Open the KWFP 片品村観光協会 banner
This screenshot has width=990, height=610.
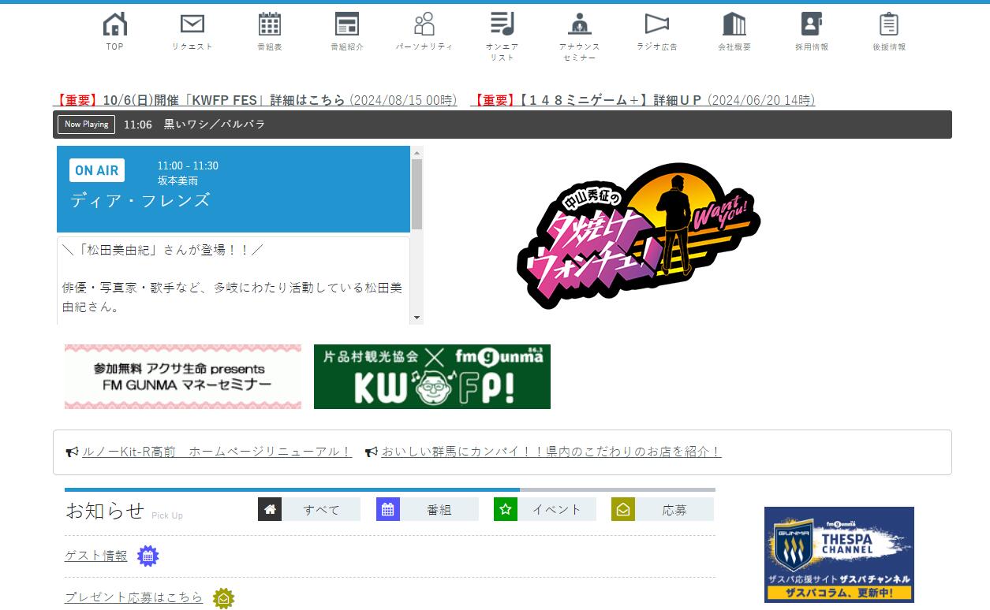coord(432,377)
